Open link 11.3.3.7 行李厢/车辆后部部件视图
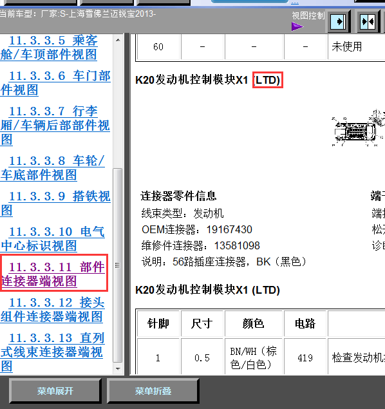This screenshot has height=409, width=385. (55, 126)
